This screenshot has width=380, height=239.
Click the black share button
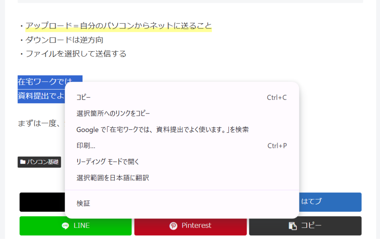point(42,202)
